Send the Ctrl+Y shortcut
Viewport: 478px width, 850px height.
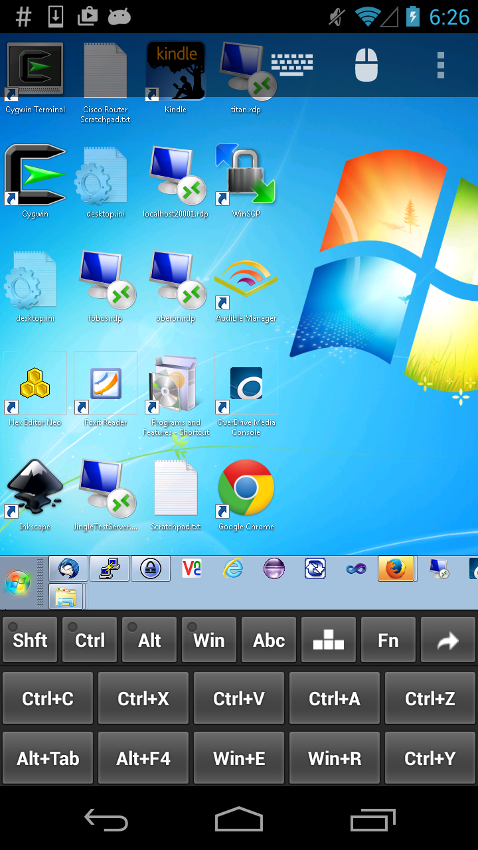(x=430, y=758)
